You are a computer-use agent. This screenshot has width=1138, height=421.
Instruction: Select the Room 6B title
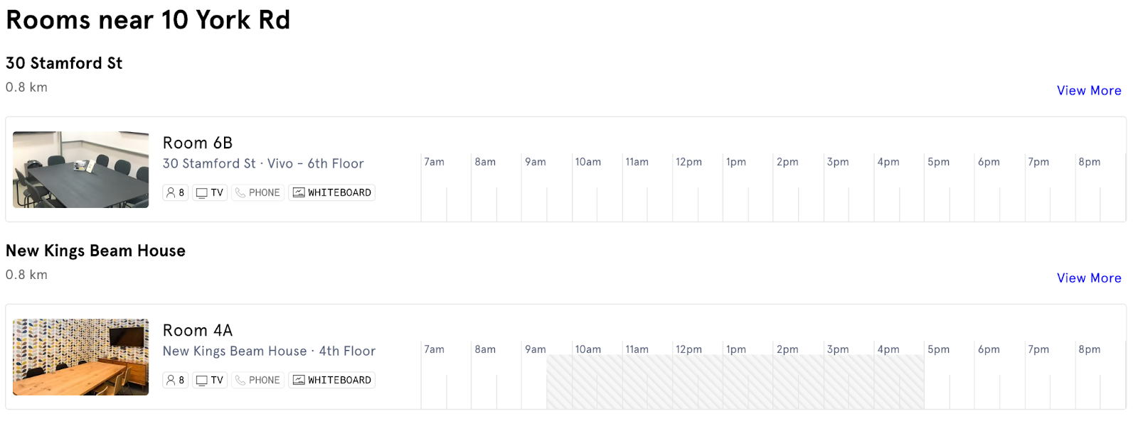coord(197,143)
